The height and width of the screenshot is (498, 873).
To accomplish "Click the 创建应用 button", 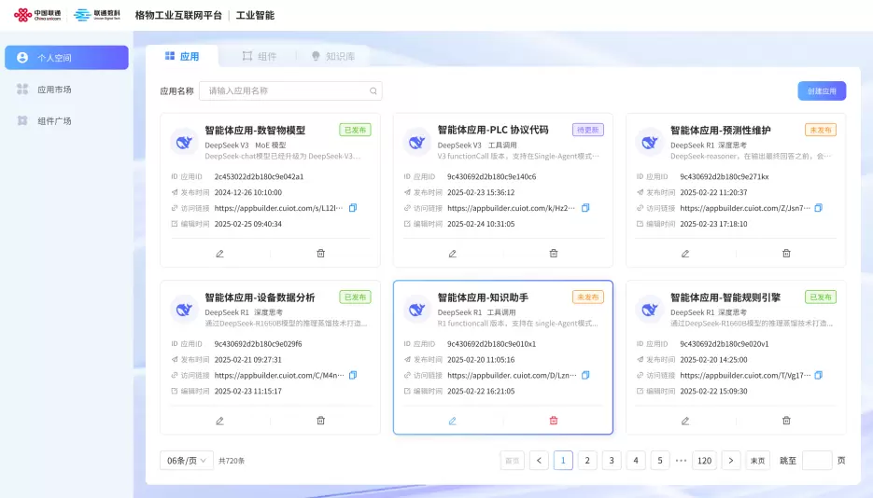I will pyautogui.click(x=822, y=91).
